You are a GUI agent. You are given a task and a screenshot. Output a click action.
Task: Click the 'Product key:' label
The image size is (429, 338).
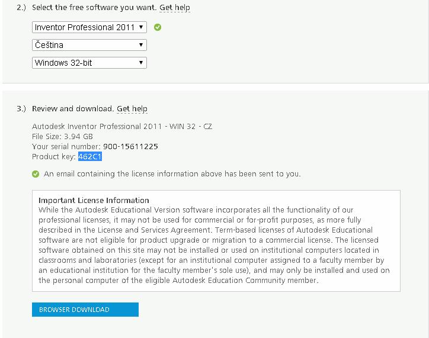tap(54, 156)
